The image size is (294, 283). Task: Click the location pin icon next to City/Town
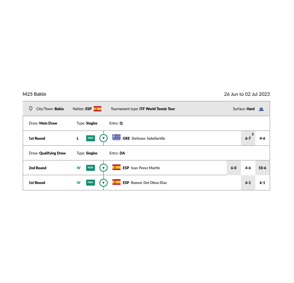(31, 109)
